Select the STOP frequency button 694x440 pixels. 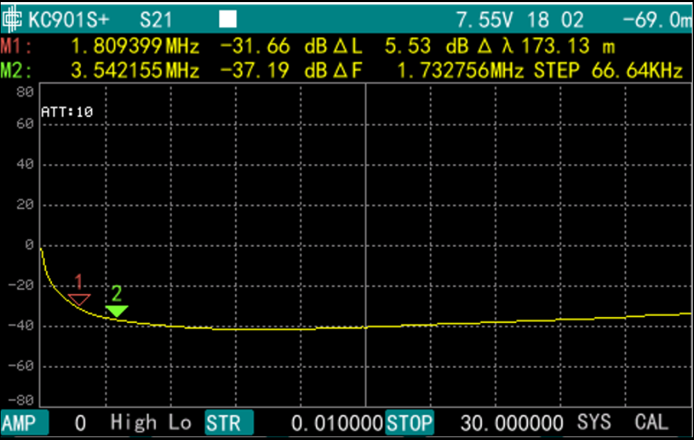point(409,422)
